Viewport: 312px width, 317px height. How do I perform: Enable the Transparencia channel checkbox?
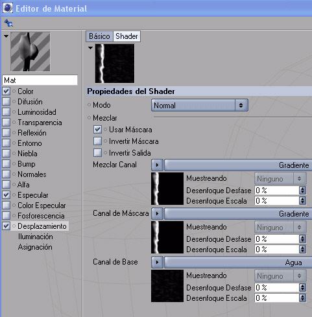(6, 122)
